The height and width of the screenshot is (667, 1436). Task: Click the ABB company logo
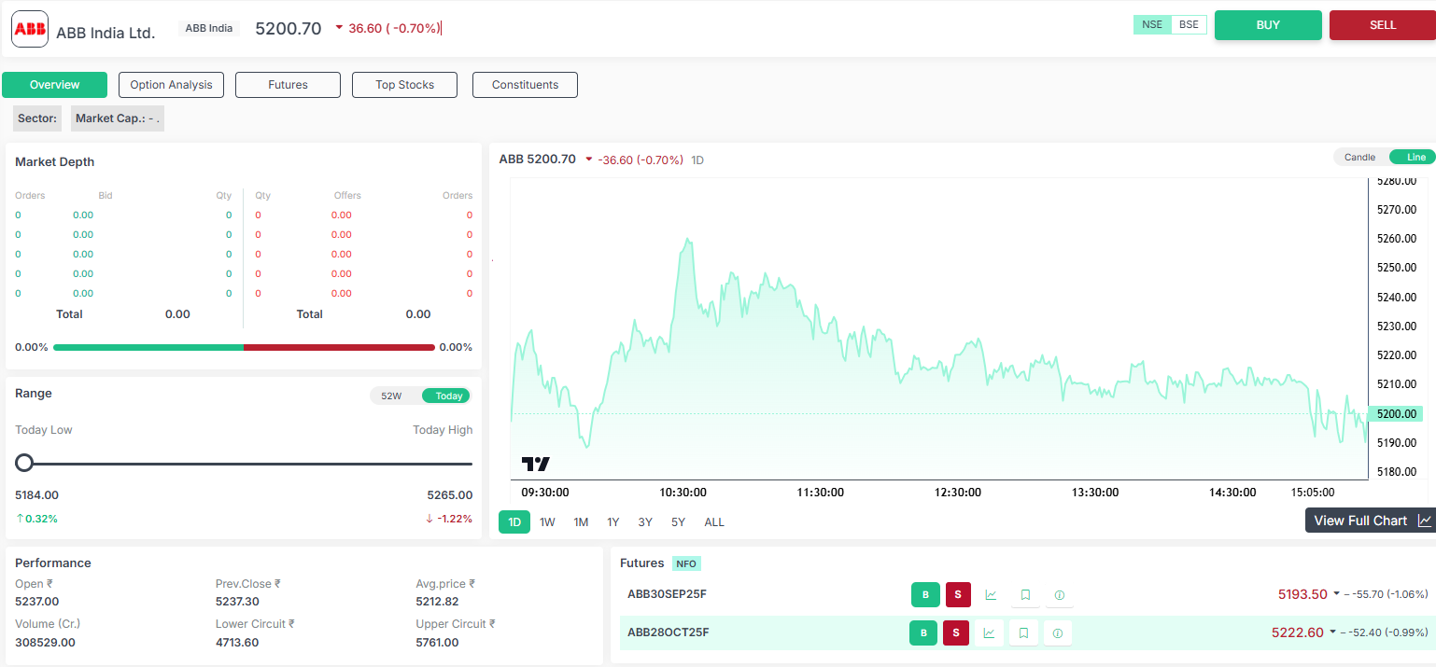(30, 28)
